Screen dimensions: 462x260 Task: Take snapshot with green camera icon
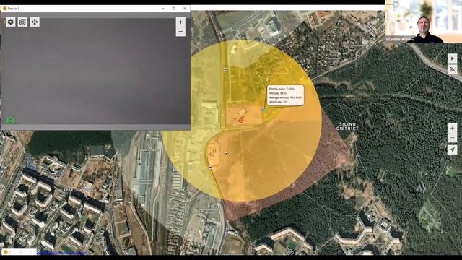coord(11,121)
